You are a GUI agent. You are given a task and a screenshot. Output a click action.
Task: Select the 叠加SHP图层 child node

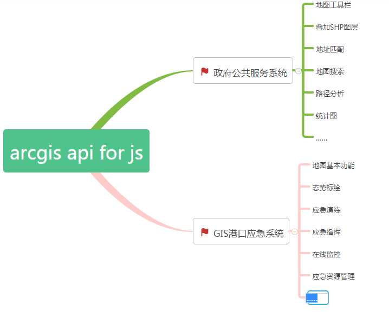pos(336,27)
